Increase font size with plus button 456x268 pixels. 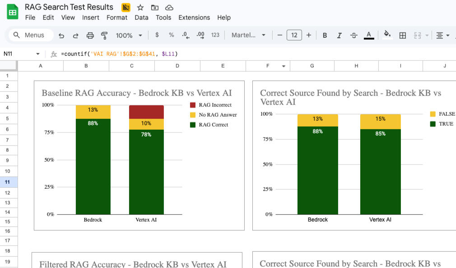(309, 35)
